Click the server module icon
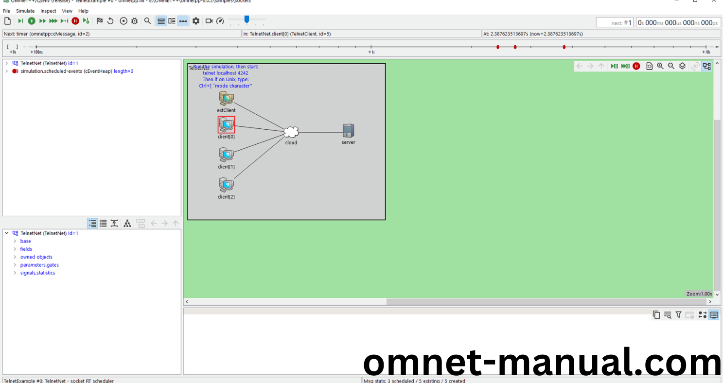723x383 pixels. (x=348, y=131)
